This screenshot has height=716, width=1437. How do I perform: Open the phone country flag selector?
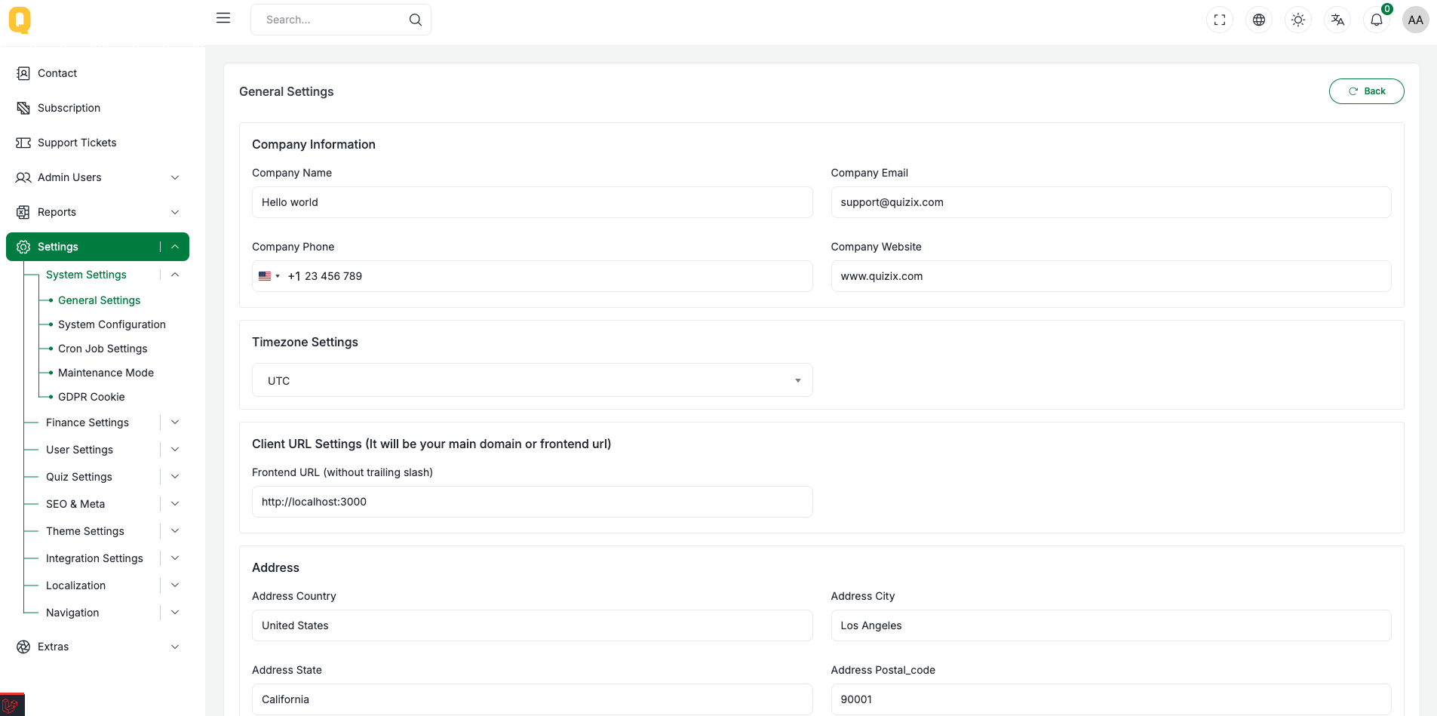click(269, 276)
